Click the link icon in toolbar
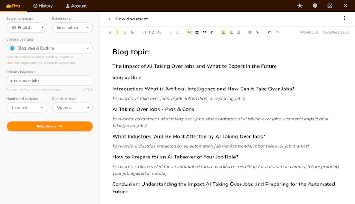The height and width of the screenshot is (204, 355). pyautogui.click(x=189, y=32)
